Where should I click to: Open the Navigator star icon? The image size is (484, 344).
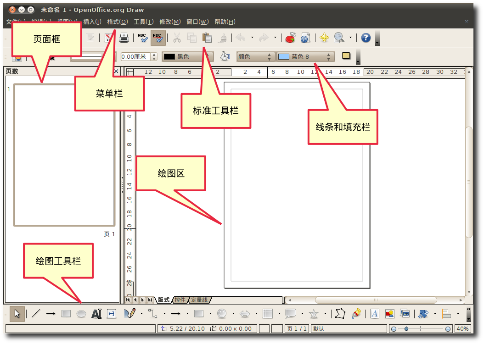pyautogui.click(x=324, y=38)
